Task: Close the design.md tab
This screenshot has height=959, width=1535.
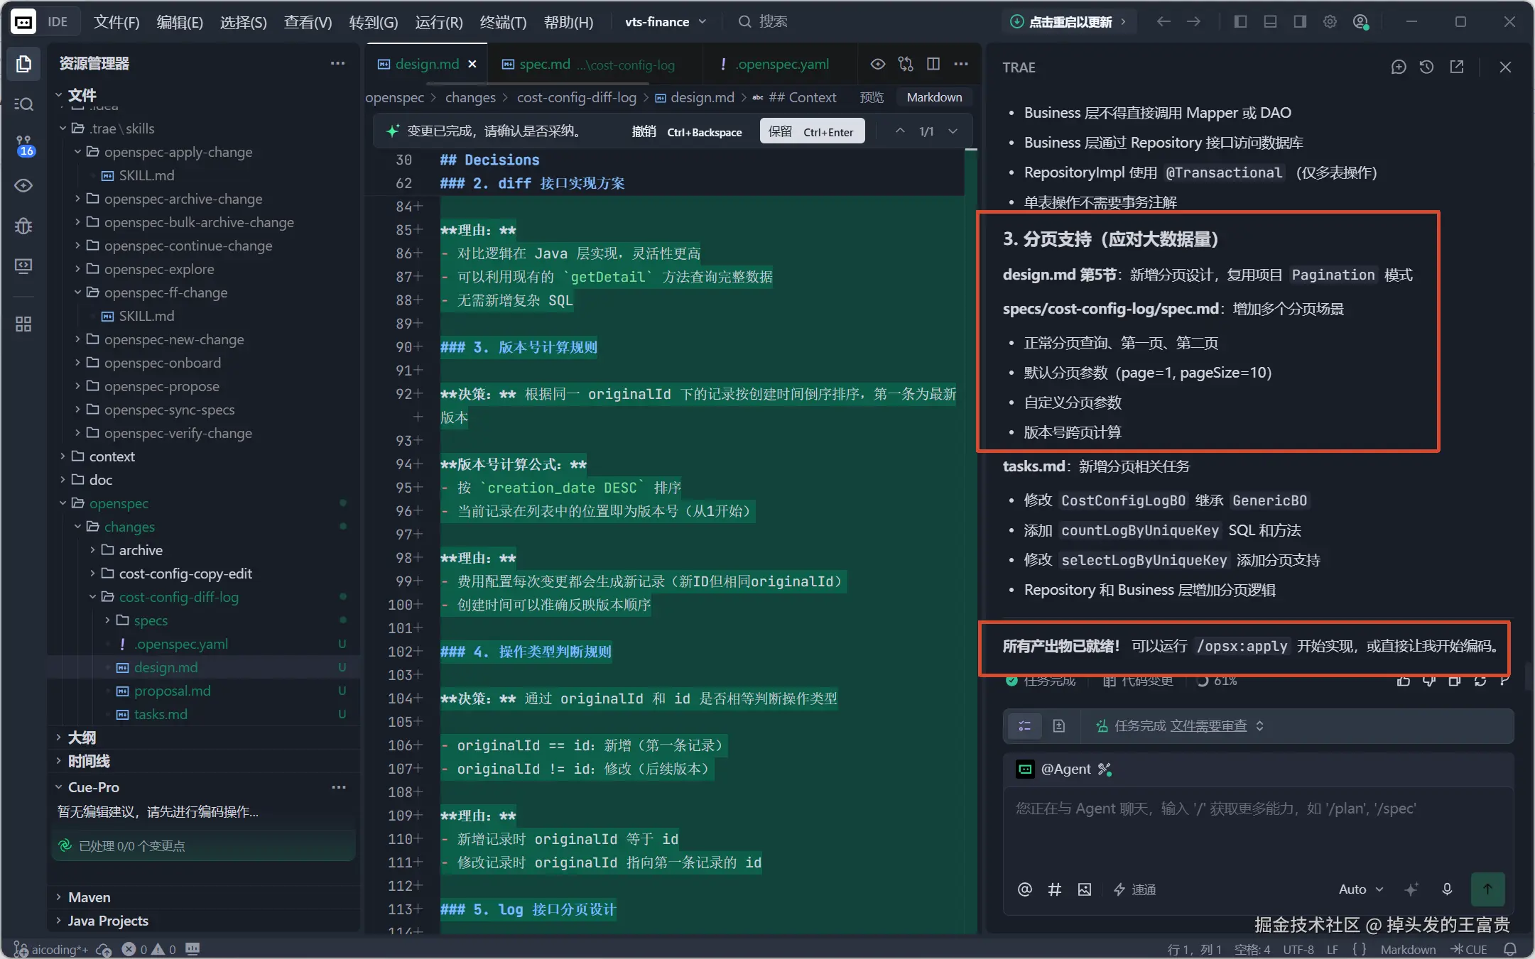Action: (x=472, y=64)
